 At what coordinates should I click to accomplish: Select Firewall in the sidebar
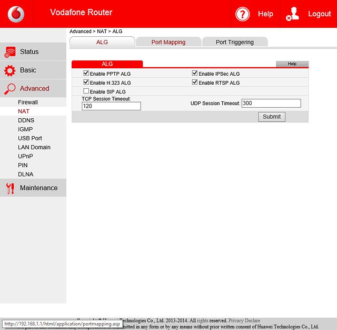pos(28,102)
